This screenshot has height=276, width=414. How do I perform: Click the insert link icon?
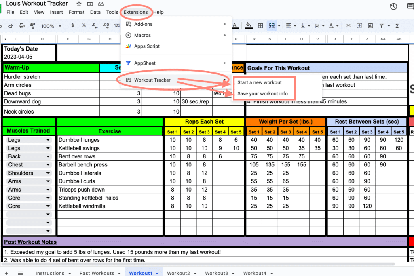(348, 26)
